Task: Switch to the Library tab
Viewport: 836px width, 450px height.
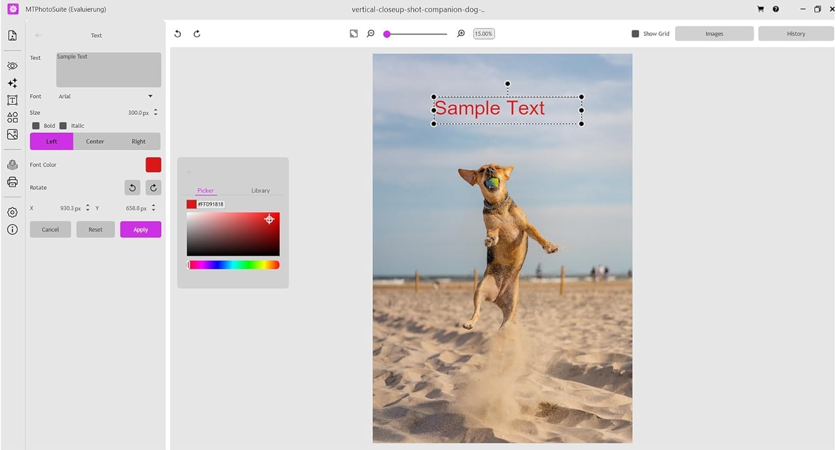Action: (x=260, y=190)
